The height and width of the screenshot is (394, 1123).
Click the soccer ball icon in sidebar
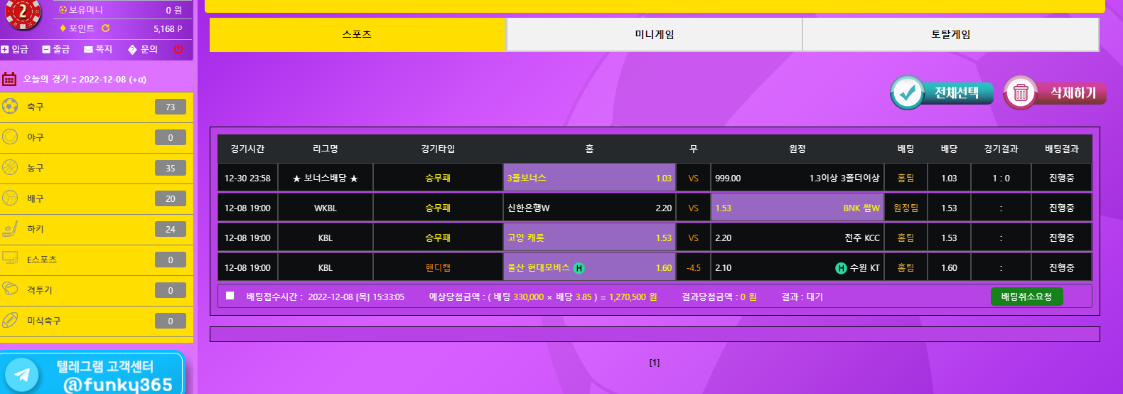(x=10, y=107)
